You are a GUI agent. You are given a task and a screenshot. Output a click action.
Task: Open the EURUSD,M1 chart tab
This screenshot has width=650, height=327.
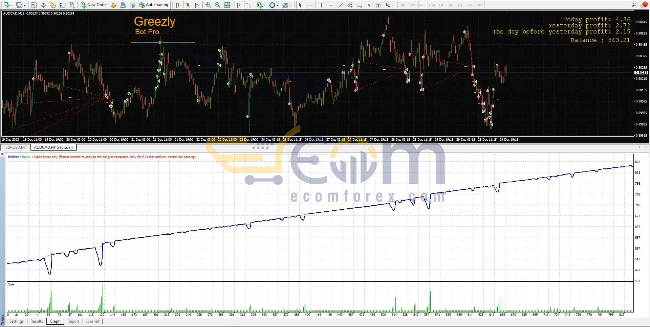click(16, 147)
